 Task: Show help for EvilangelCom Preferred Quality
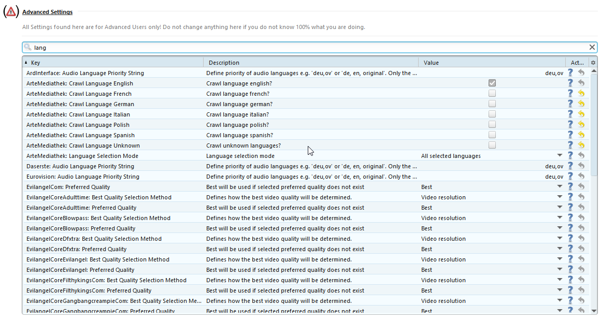(x=570, y=186)
